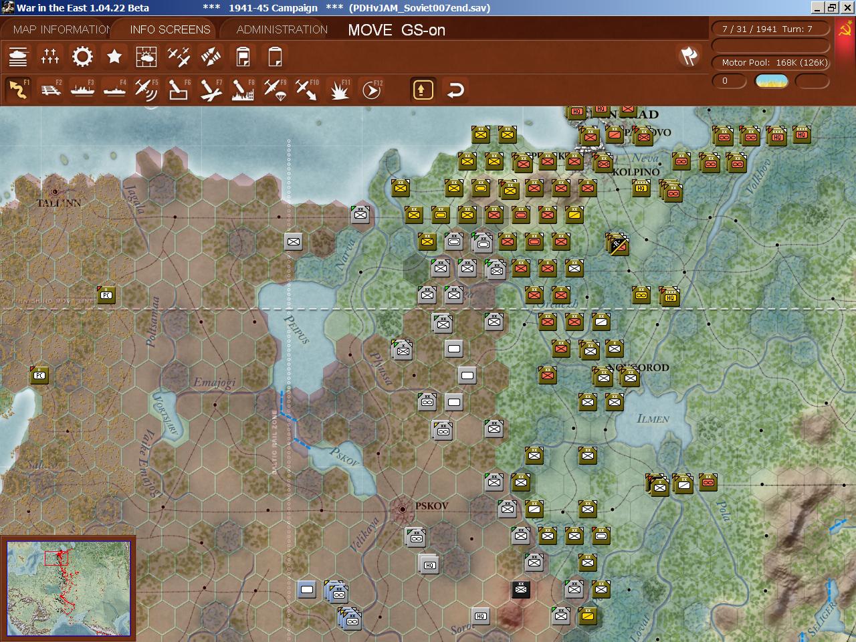The image size is (856, 642).
Task: Click the undo move arrow
Action: (x=455, y=90)
